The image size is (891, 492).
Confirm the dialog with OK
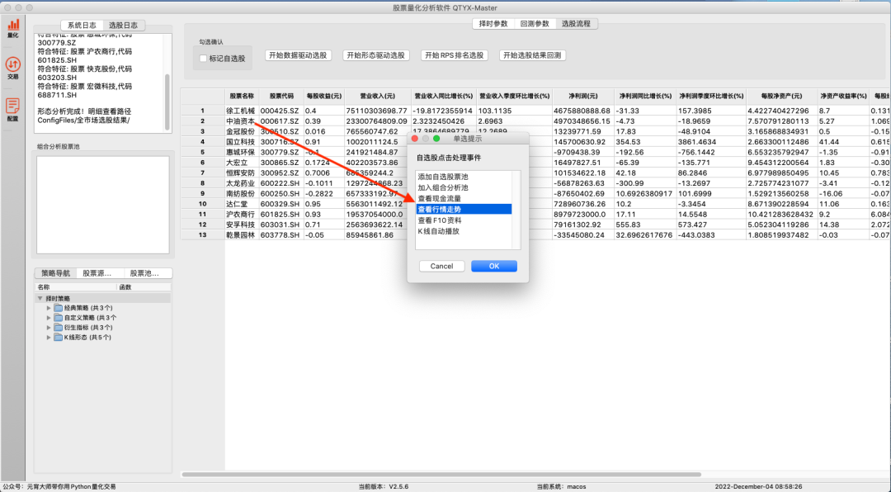tap(494, 266)
